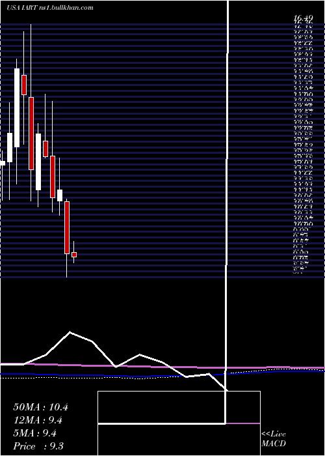Click the last small red candlestick
The image size is (325, 456).
tap(74, 255)
